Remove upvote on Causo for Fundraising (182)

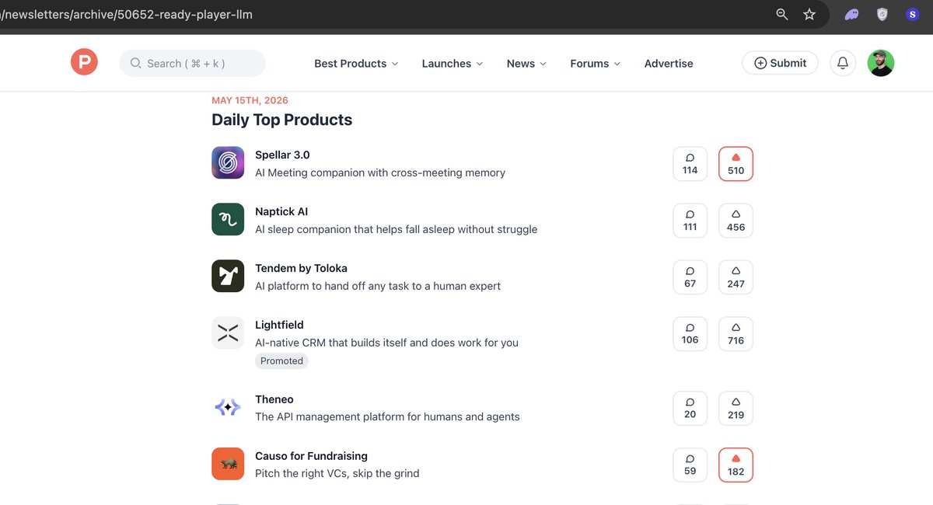(736, 465)
